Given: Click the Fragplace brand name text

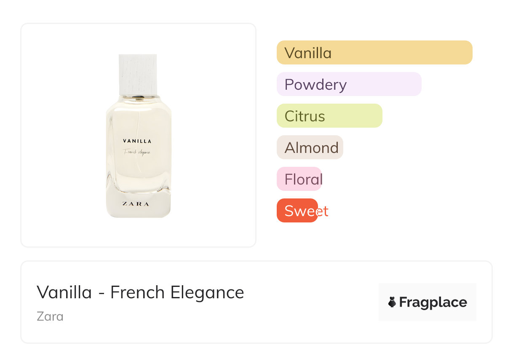Looking at the screenshot, I should 433,302.
